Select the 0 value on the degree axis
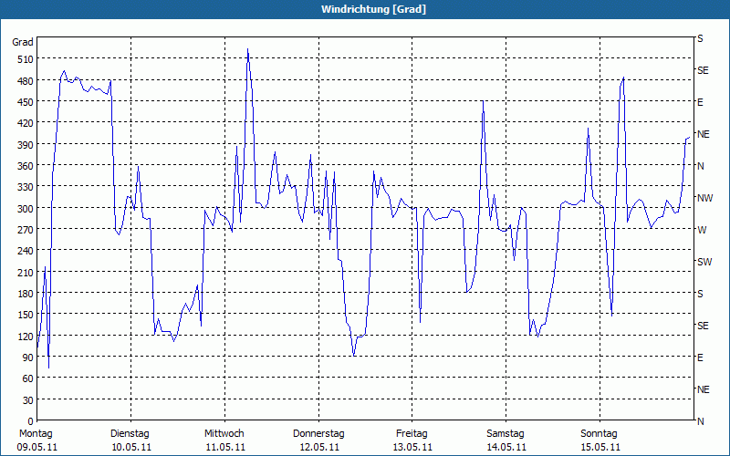Image resolution: width=730 pixels, height=456 pixels. [x=31, y=421]
